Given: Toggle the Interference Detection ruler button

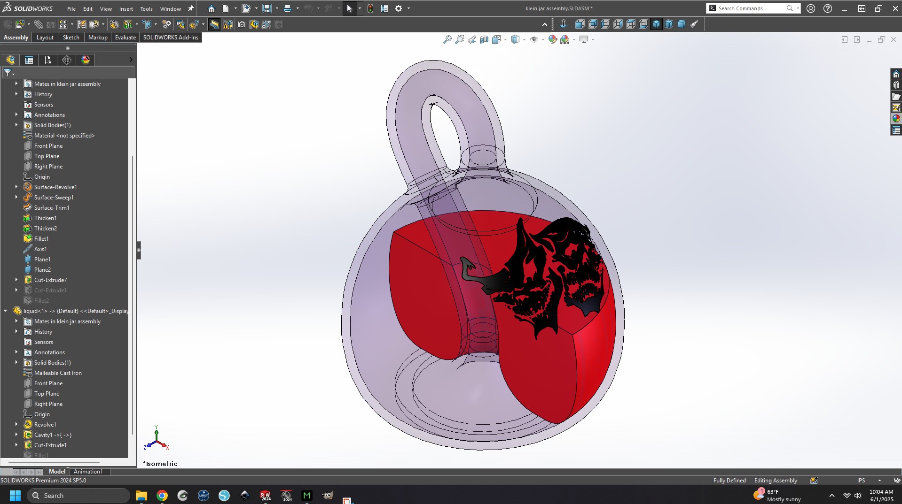Looking at the screenshot, I should (214, 24).
